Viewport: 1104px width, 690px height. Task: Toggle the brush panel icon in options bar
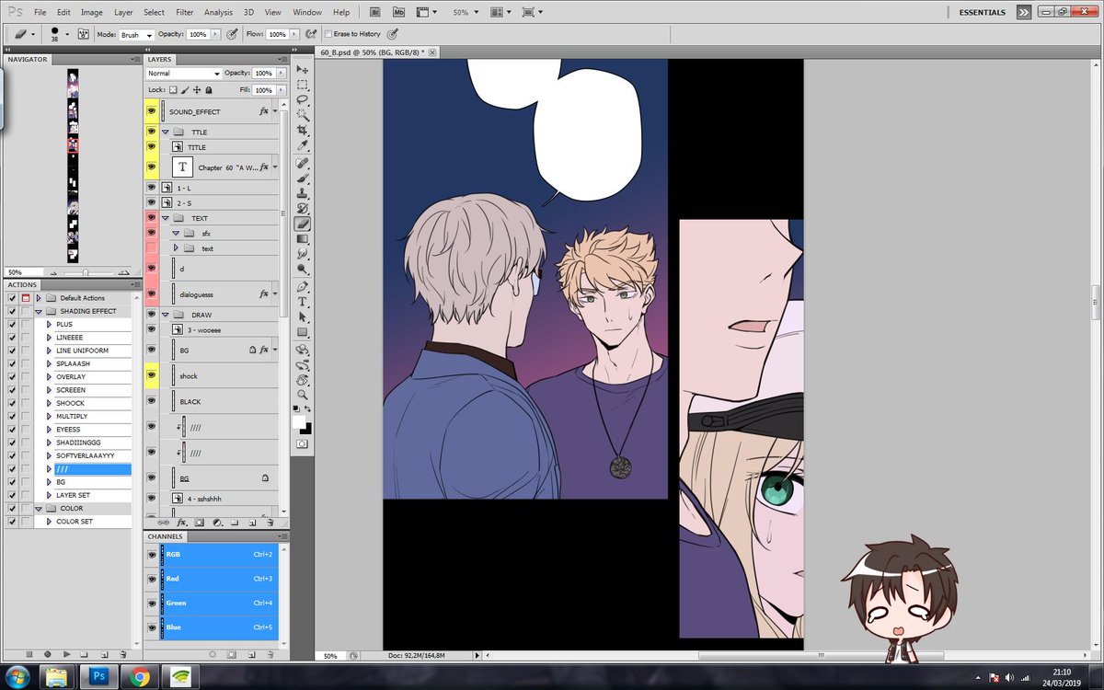tap(83, 34)
